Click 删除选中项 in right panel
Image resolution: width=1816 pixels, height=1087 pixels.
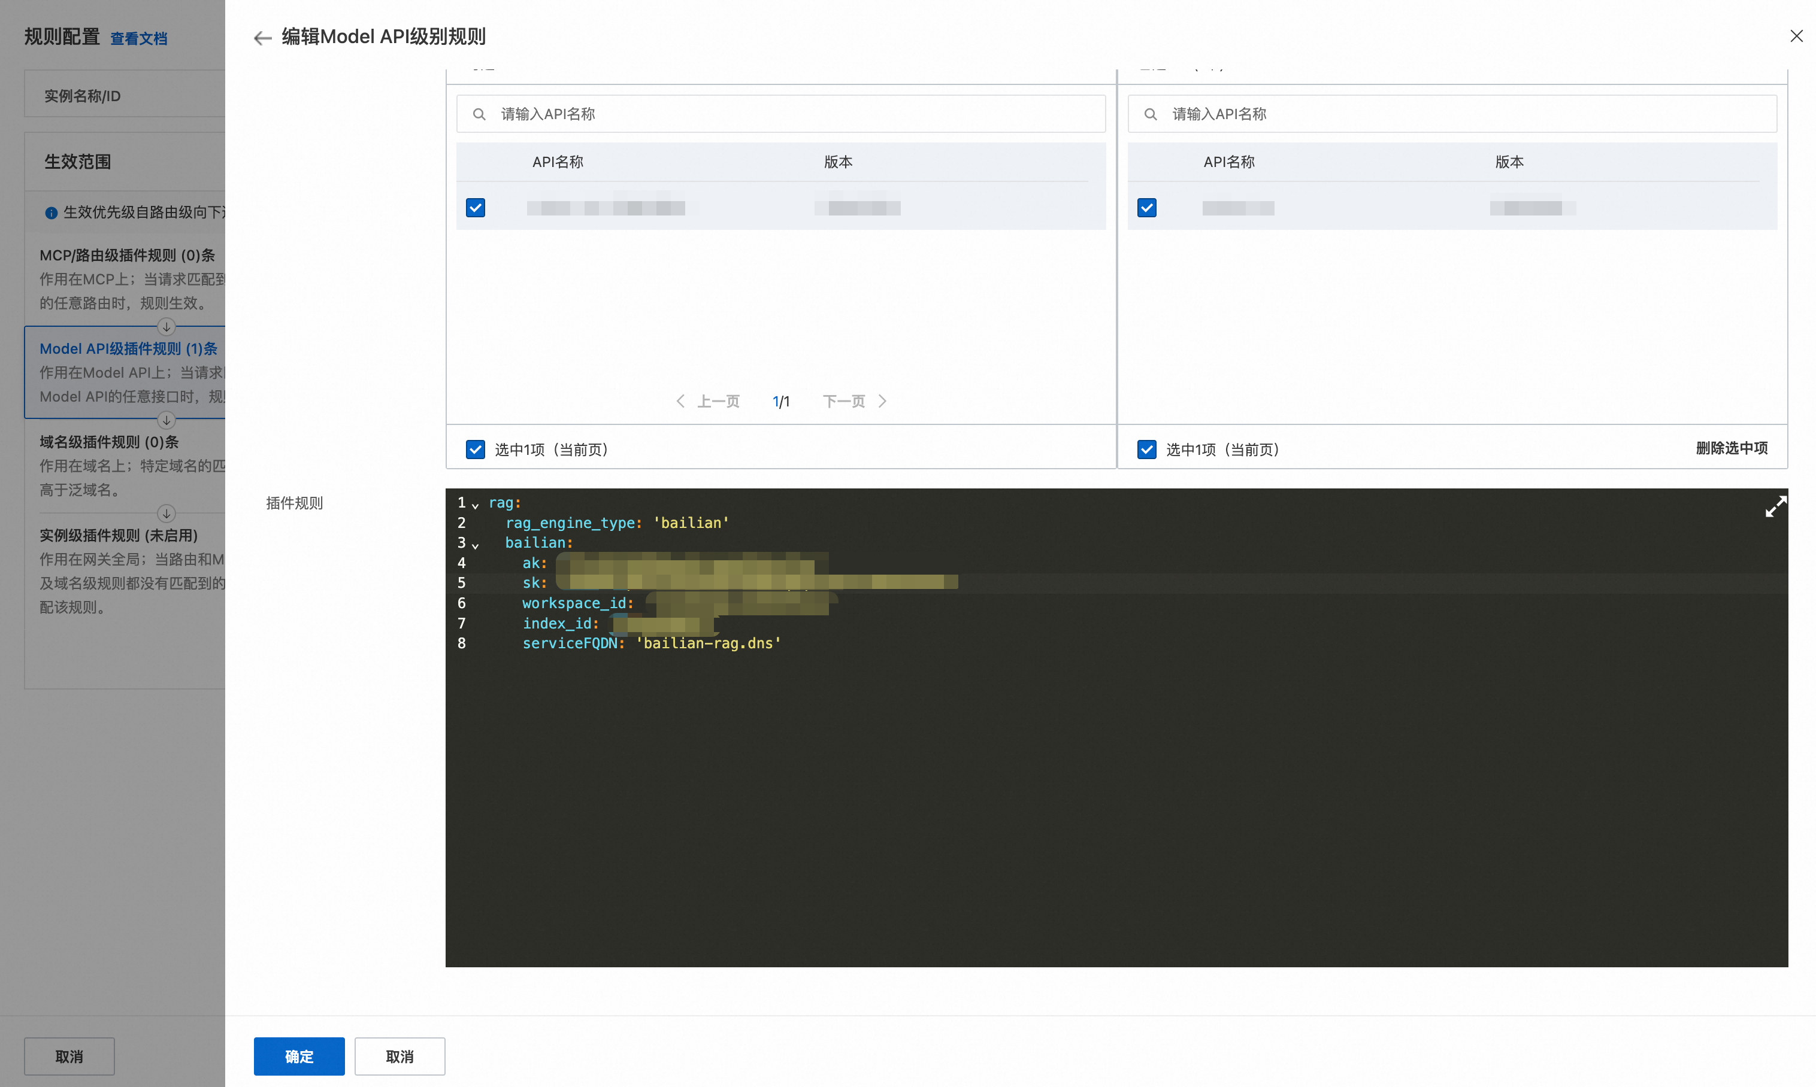click(1731, 448)
